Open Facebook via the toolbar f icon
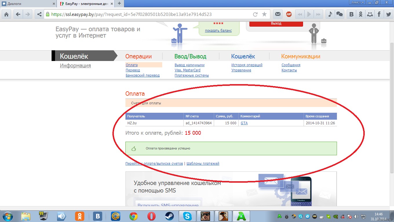Viewport: 394px width, 222px height. tap(379, 14)
